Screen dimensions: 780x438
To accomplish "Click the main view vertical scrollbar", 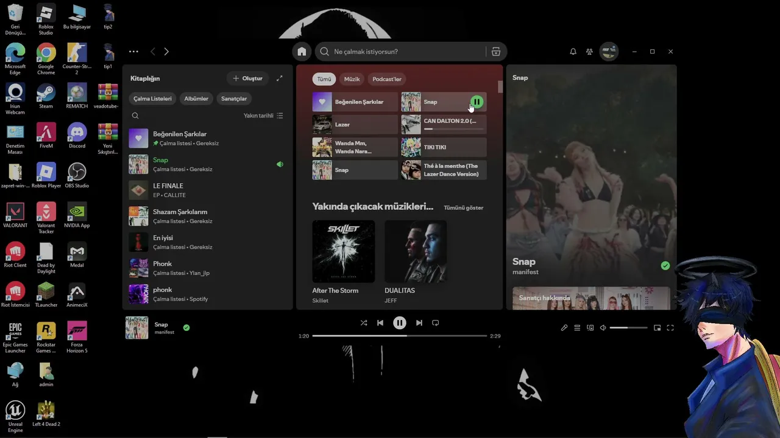I will (x=500, y=87).
